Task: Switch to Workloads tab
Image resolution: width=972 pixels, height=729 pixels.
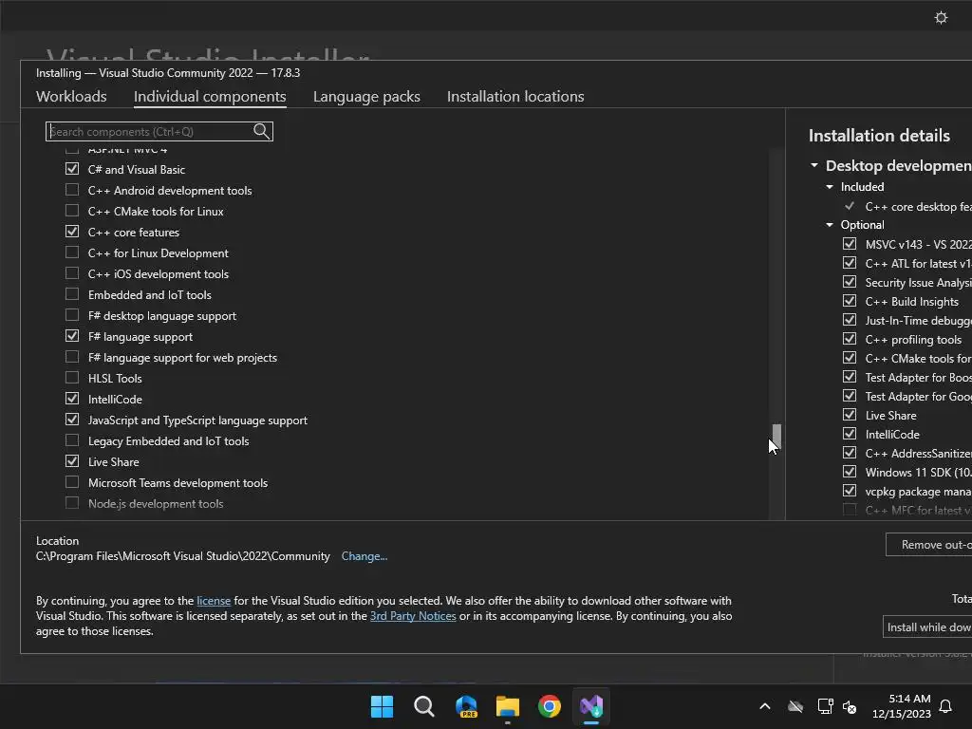Action: [71, 97]
